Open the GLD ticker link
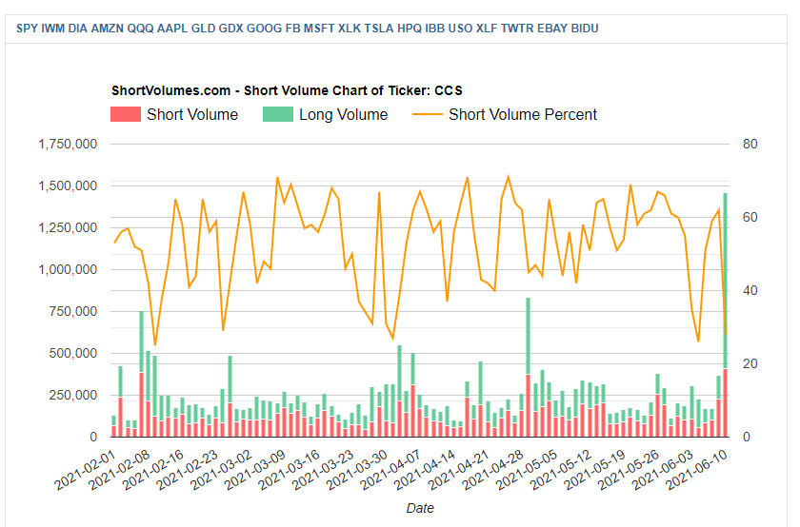The height and width of the screenshot is (527, 800). [x=203, y=29]
